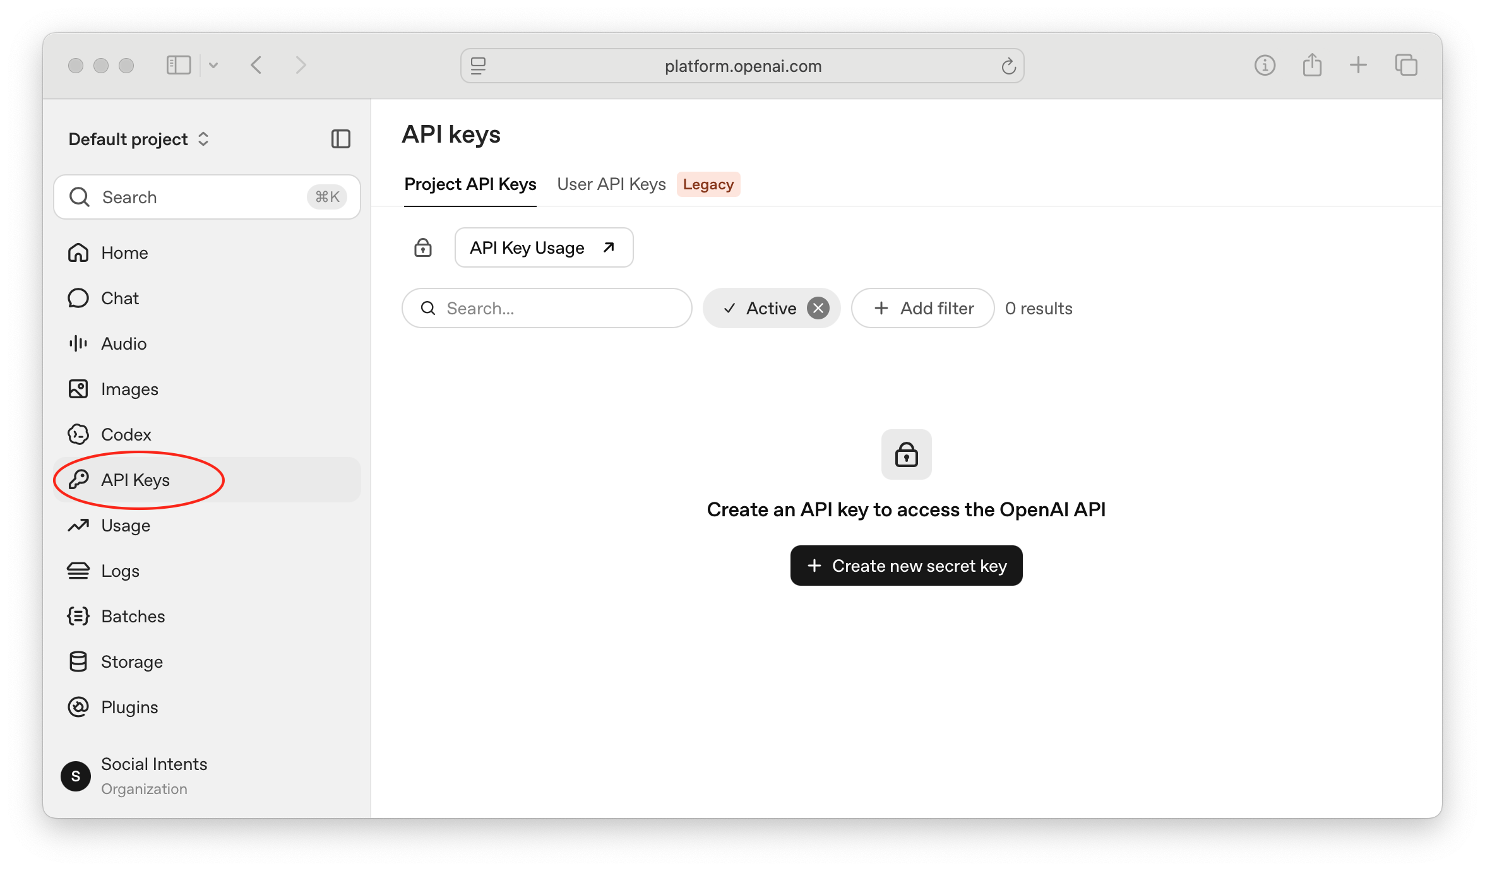Open Chat from the sidebar

coord(207,298)
